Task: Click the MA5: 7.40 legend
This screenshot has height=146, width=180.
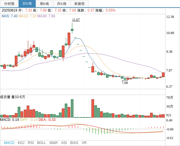Action: pyautogui.click(x=10, y=16)
